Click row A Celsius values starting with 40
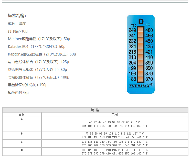192x167 pixels. coord(114,122)
